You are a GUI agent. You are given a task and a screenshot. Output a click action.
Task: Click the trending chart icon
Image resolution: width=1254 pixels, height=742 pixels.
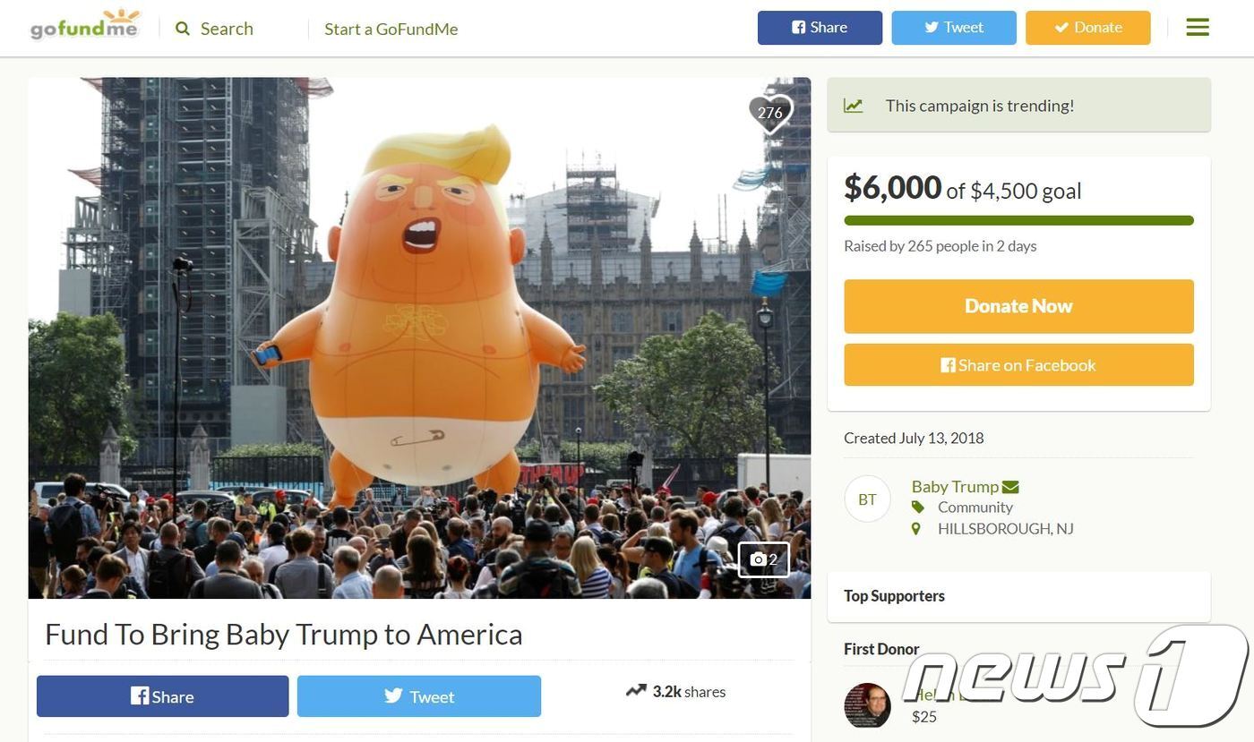854,106
